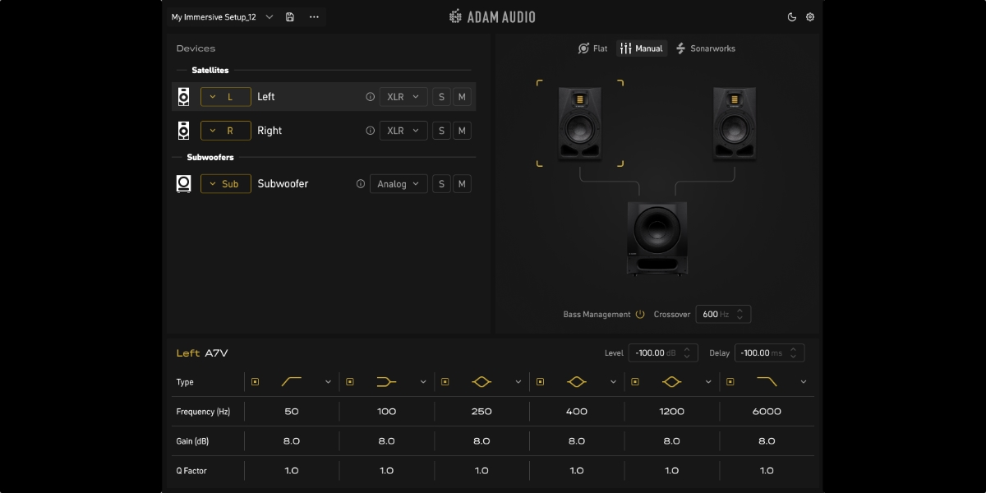Screen dimensions: 986x493
Task: Open the Right speaker XLR input dropdown
Action: (403, 131)
